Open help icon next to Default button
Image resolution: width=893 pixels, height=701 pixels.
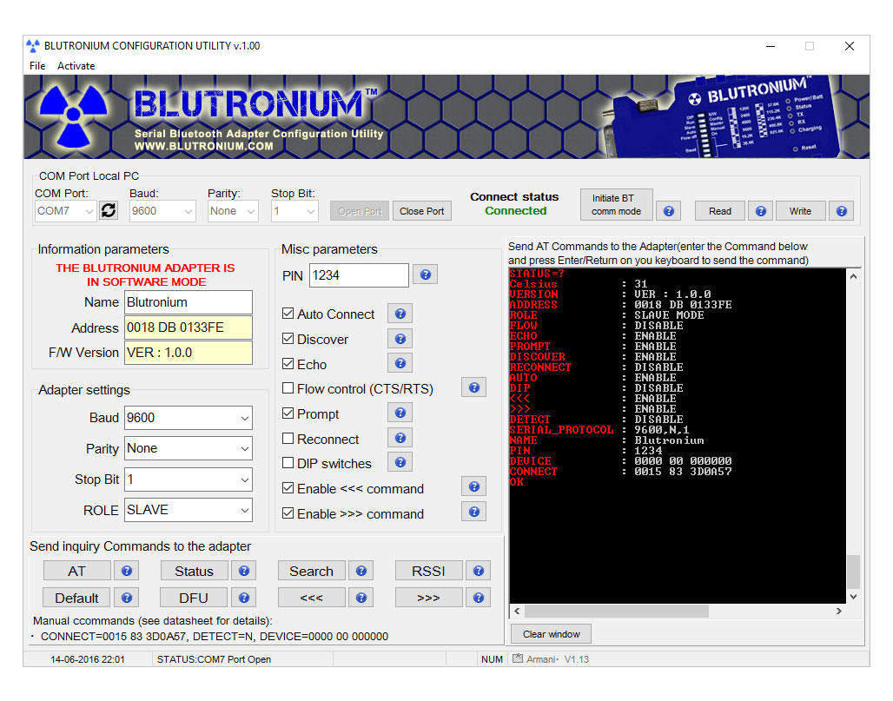point(127,598)
